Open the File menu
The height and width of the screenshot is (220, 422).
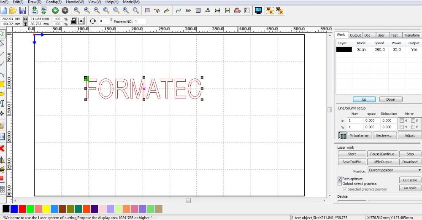[4, 2]
